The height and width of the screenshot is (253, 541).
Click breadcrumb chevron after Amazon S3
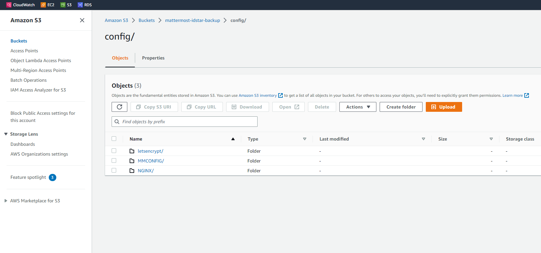click(x=134, y=20)
